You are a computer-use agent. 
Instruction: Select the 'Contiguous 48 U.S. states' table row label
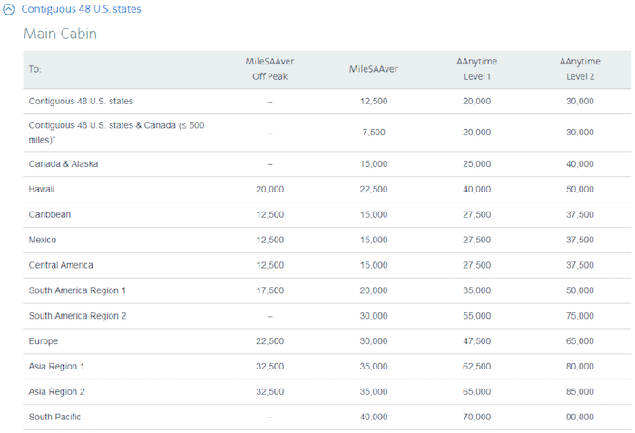point(81,102)
